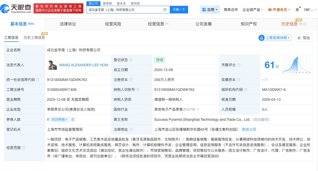This screenshot has height=171, width=318.
Task: Click the 附近公司 link
Action: pyautogui.click(x=249, y=129)
